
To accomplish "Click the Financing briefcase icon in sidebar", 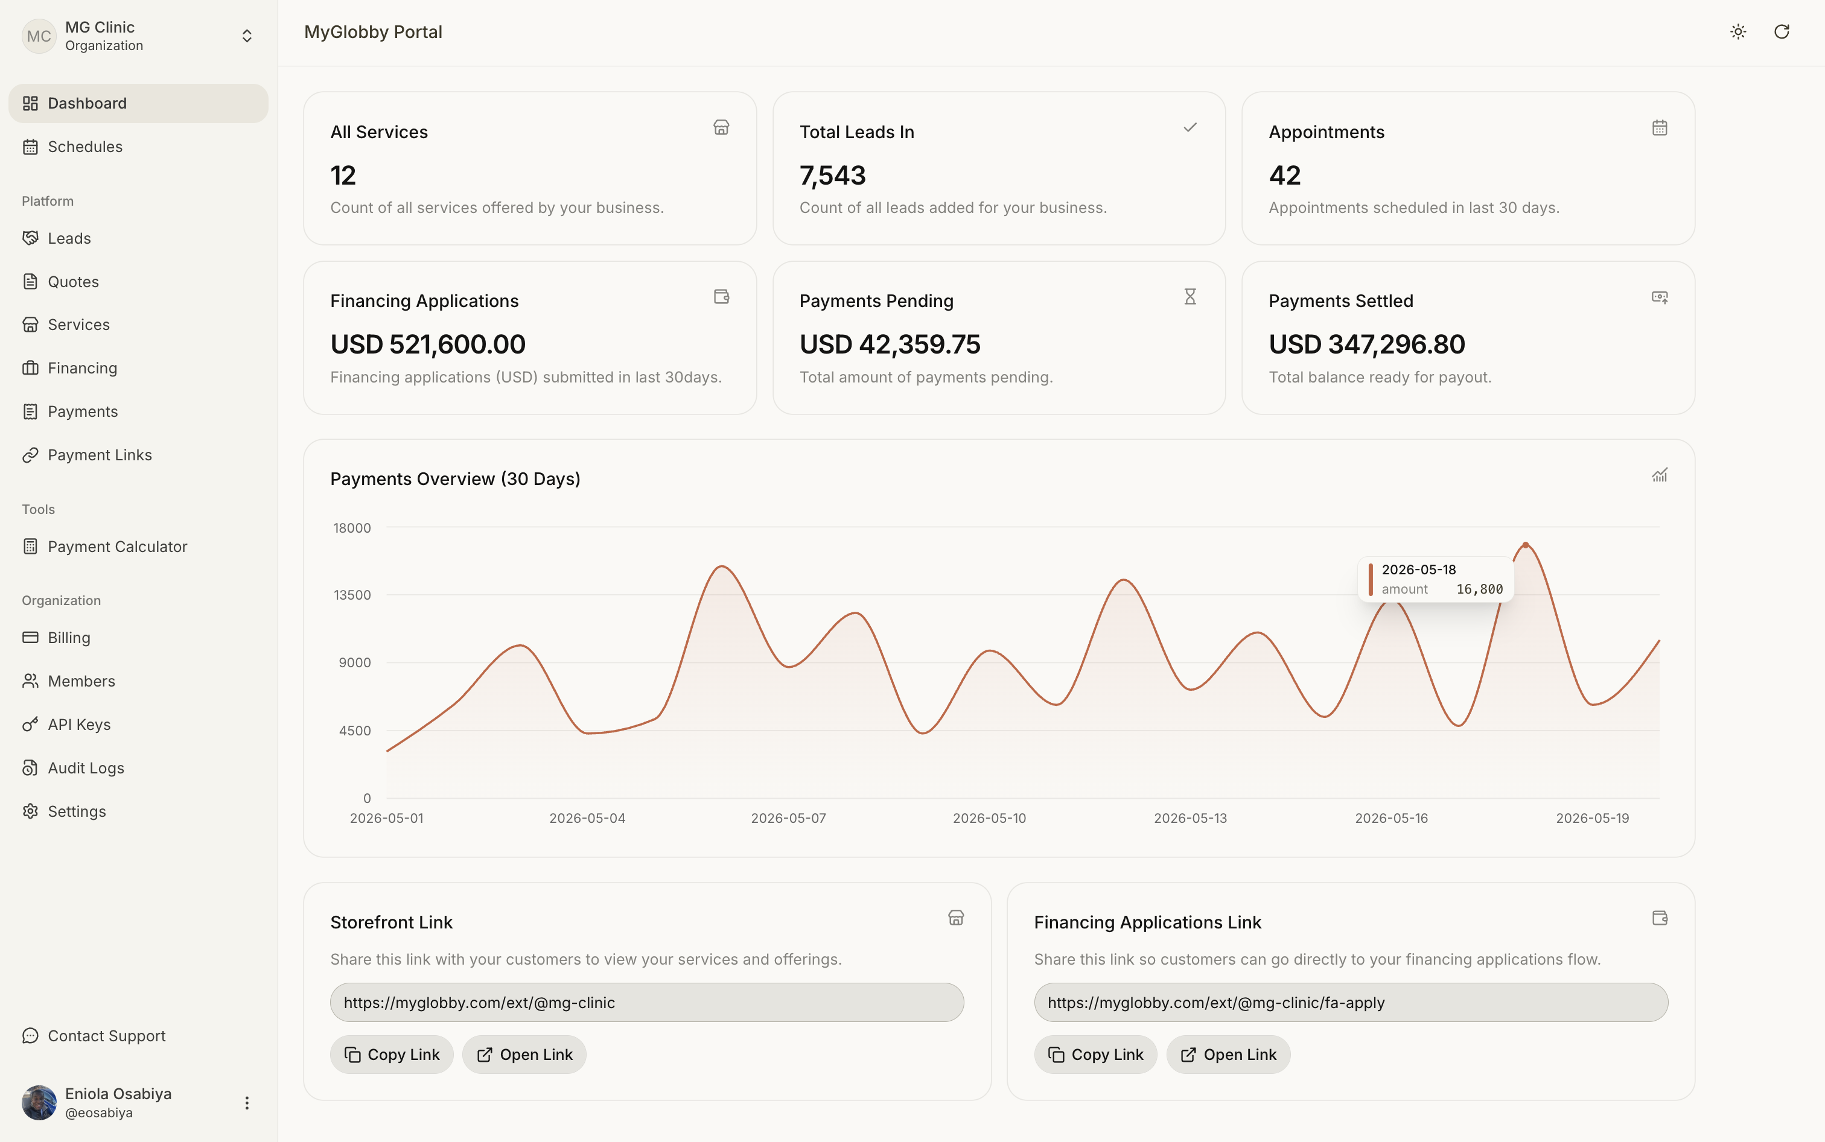I will coord(30,368).
